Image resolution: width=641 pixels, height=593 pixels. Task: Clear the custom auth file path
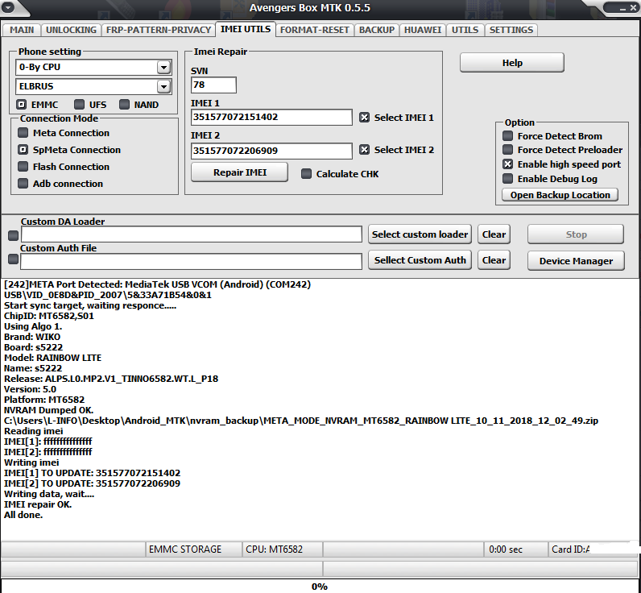point(494,260)
